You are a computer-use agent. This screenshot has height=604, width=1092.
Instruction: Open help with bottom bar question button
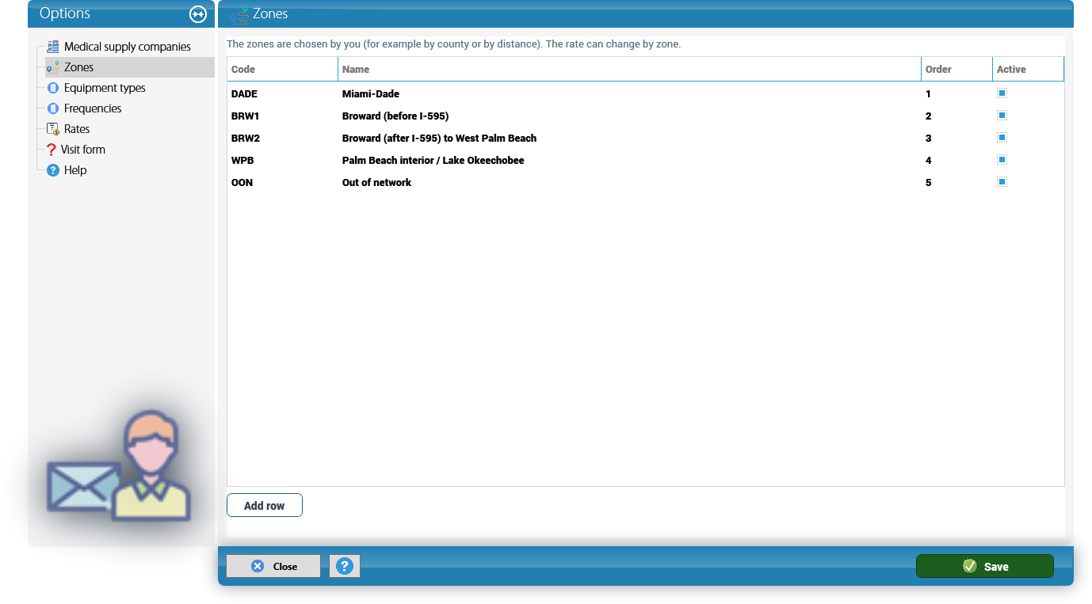click(345, 566)
